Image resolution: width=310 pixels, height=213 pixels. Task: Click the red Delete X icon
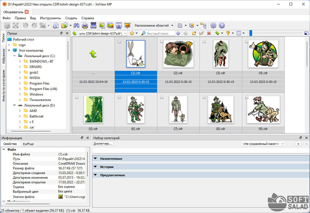click(x=209, y=33)
